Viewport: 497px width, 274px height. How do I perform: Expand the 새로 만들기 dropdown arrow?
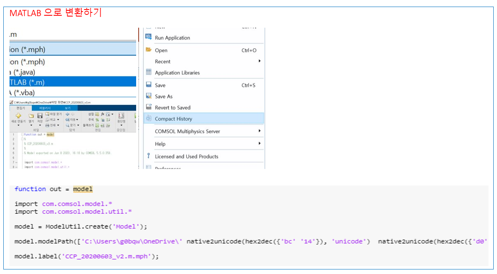click(x=18, y=125)
